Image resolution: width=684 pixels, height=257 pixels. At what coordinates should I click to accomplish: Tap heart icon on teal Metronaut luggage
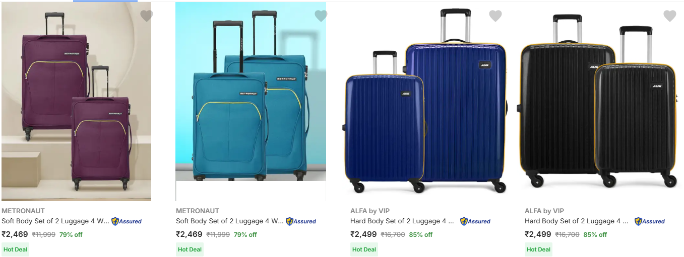point(321,16)
